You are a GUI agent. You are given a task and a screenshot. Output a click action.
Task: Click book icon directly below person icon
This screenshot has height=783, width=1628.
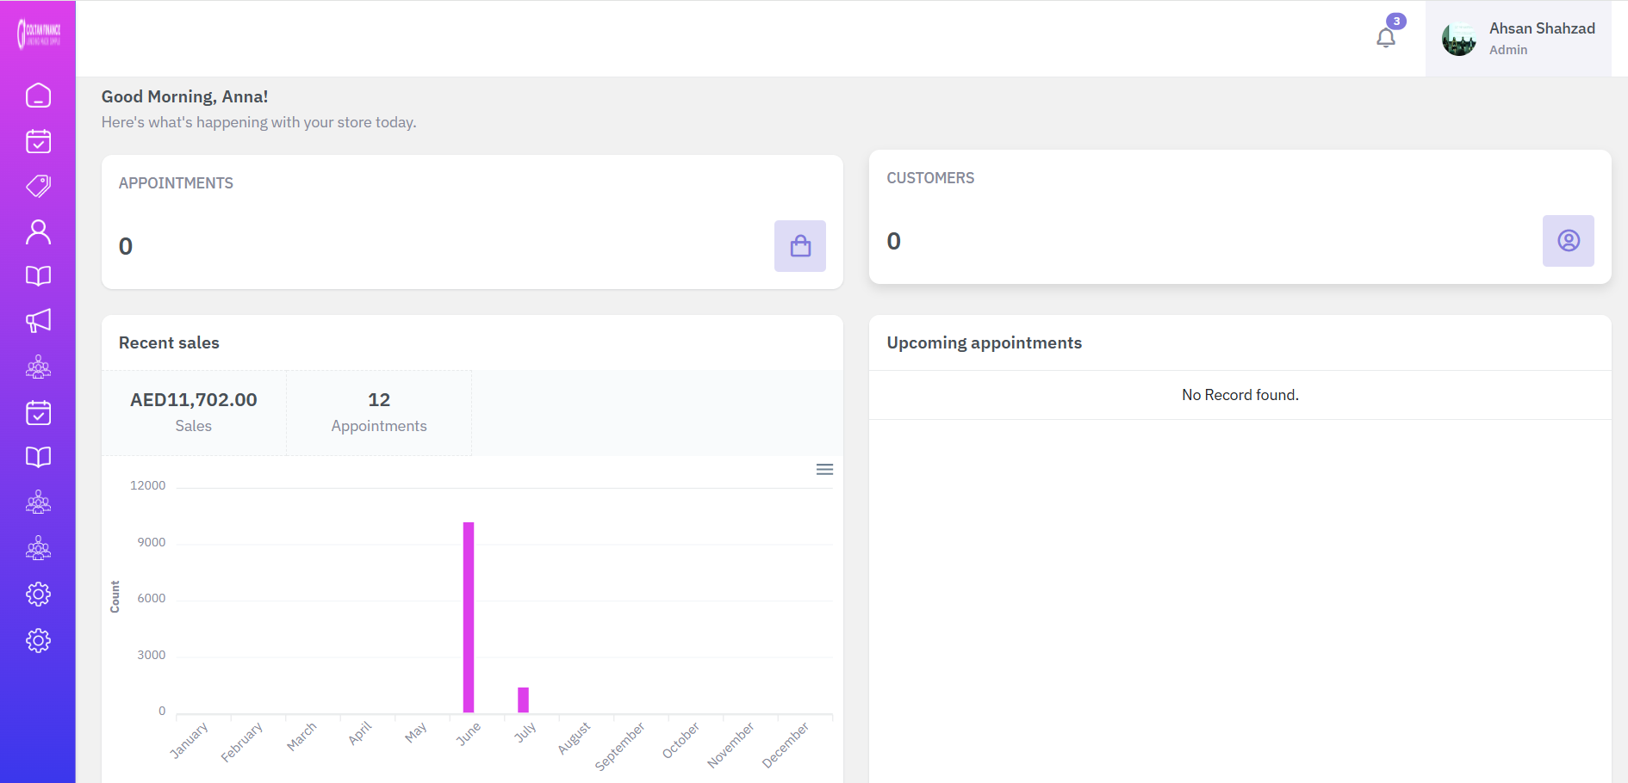38,276
